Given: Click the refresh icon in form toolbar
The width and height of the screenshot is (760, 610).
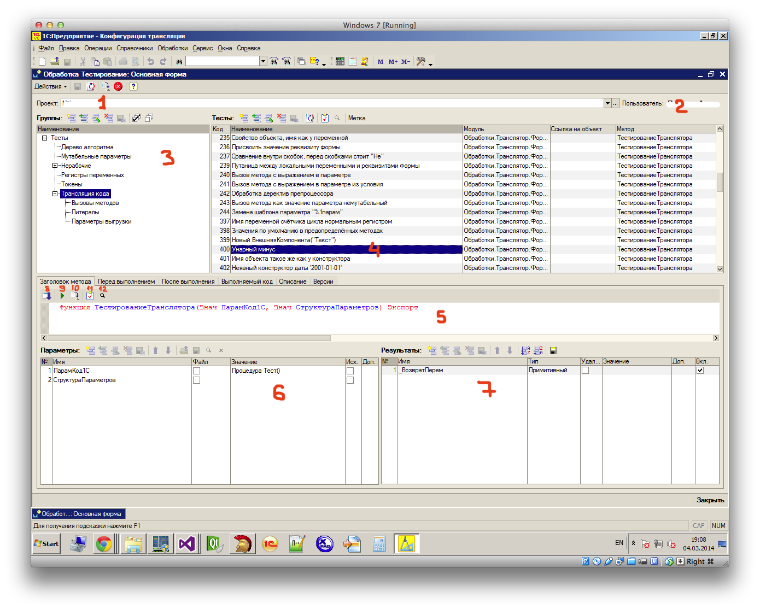Looking at the screenshot, I should [91, 86].
